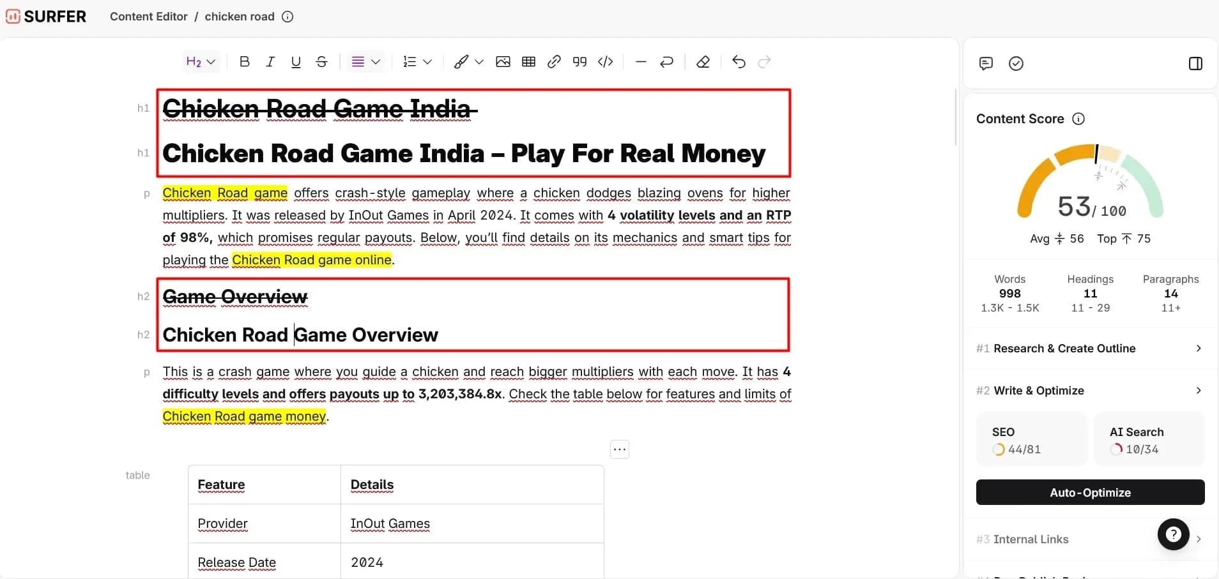Select the Feature table header cell
1219x579 pixels.
tap(264, 485)
